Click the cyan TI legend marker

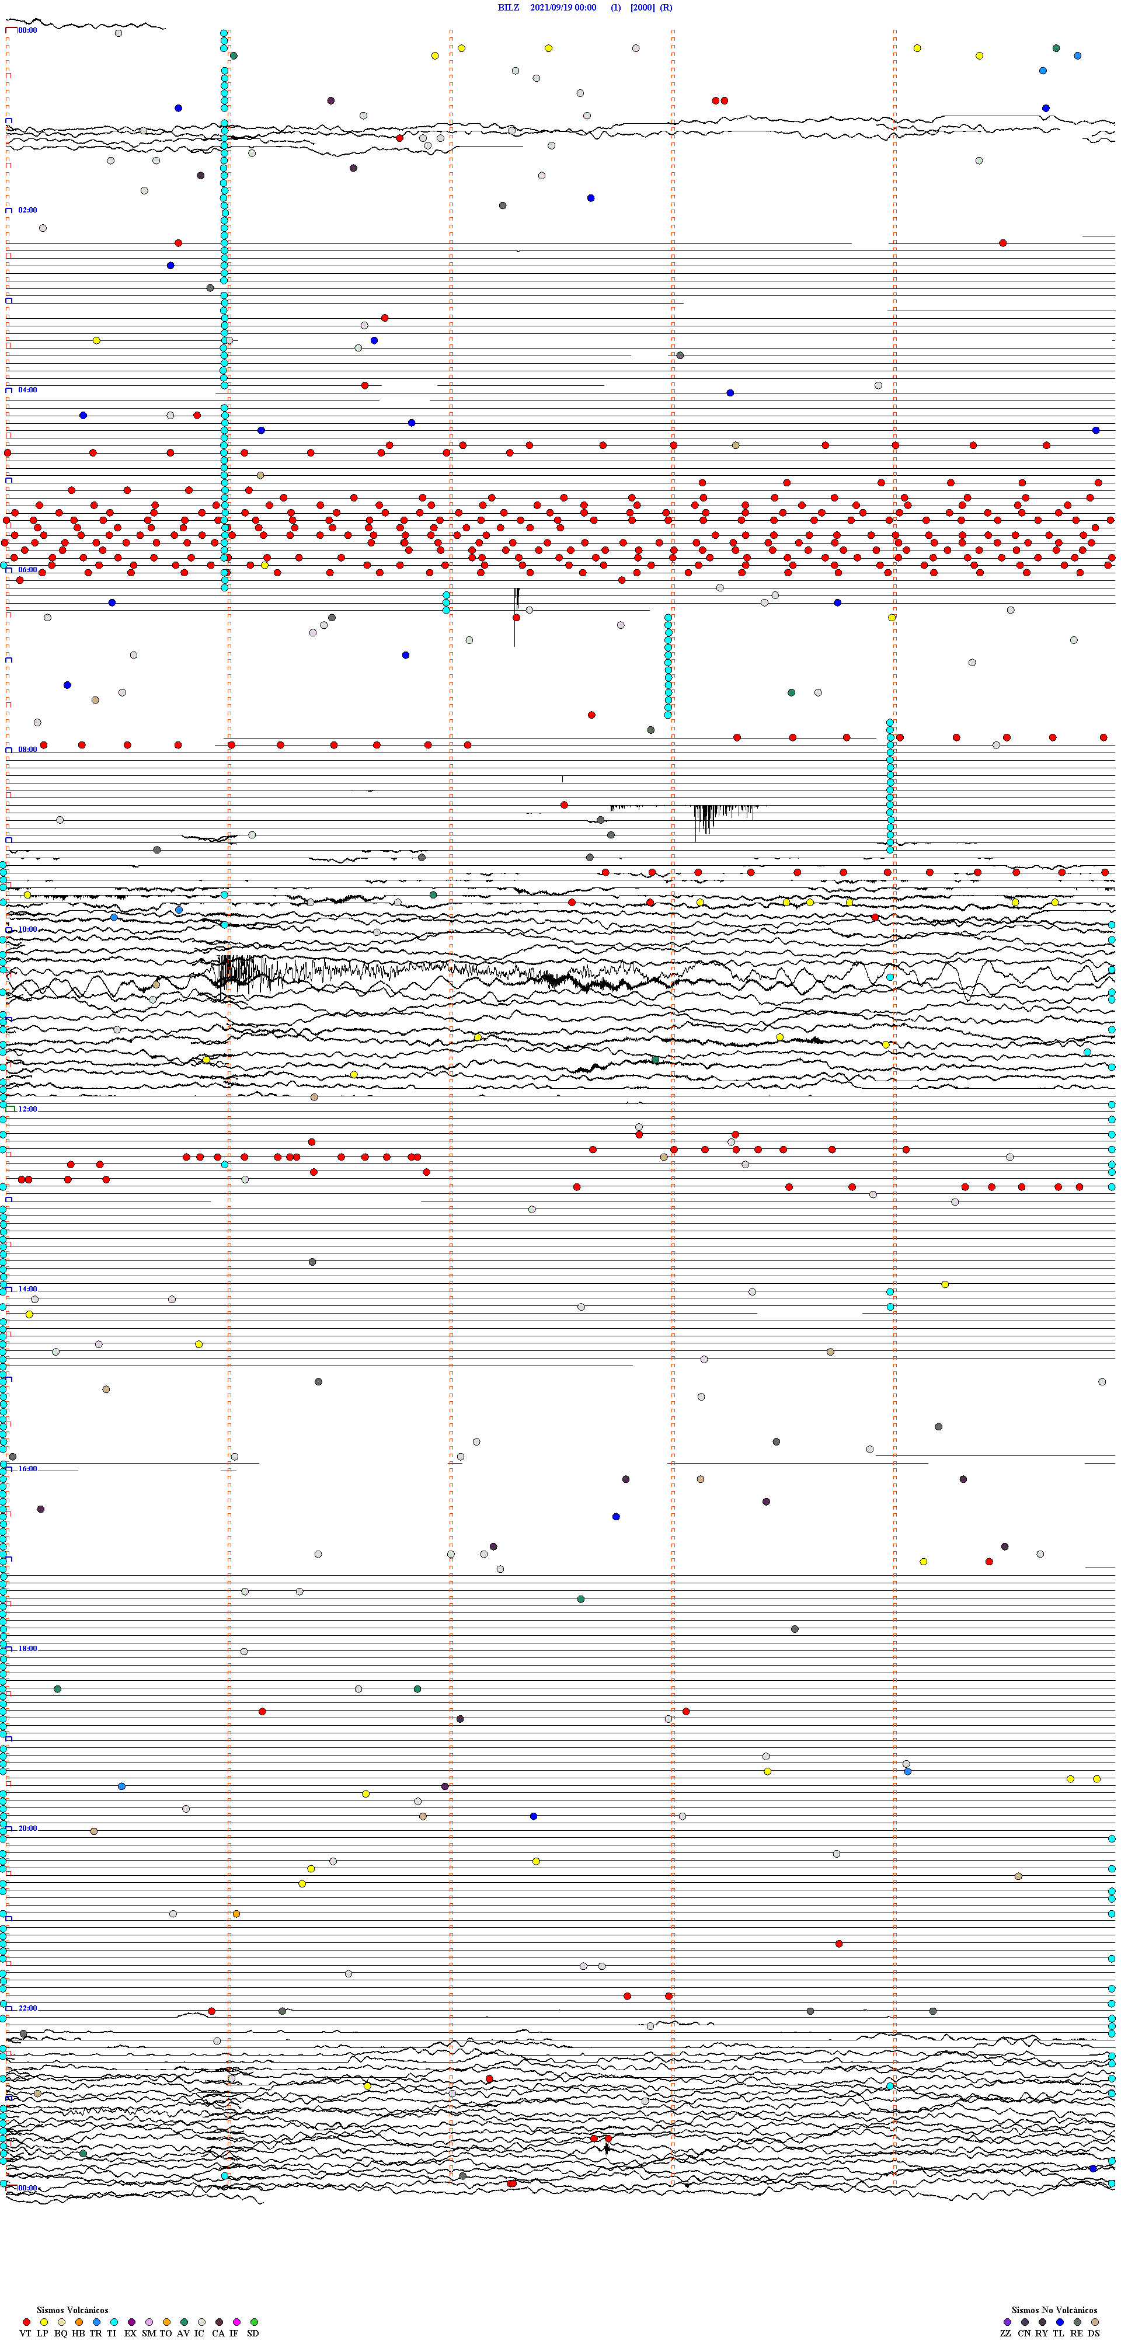(114, 2322)
